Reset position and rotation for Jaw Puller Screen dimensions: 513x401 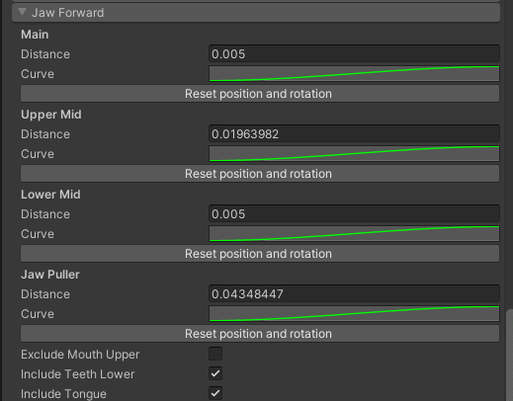[260, 334]
